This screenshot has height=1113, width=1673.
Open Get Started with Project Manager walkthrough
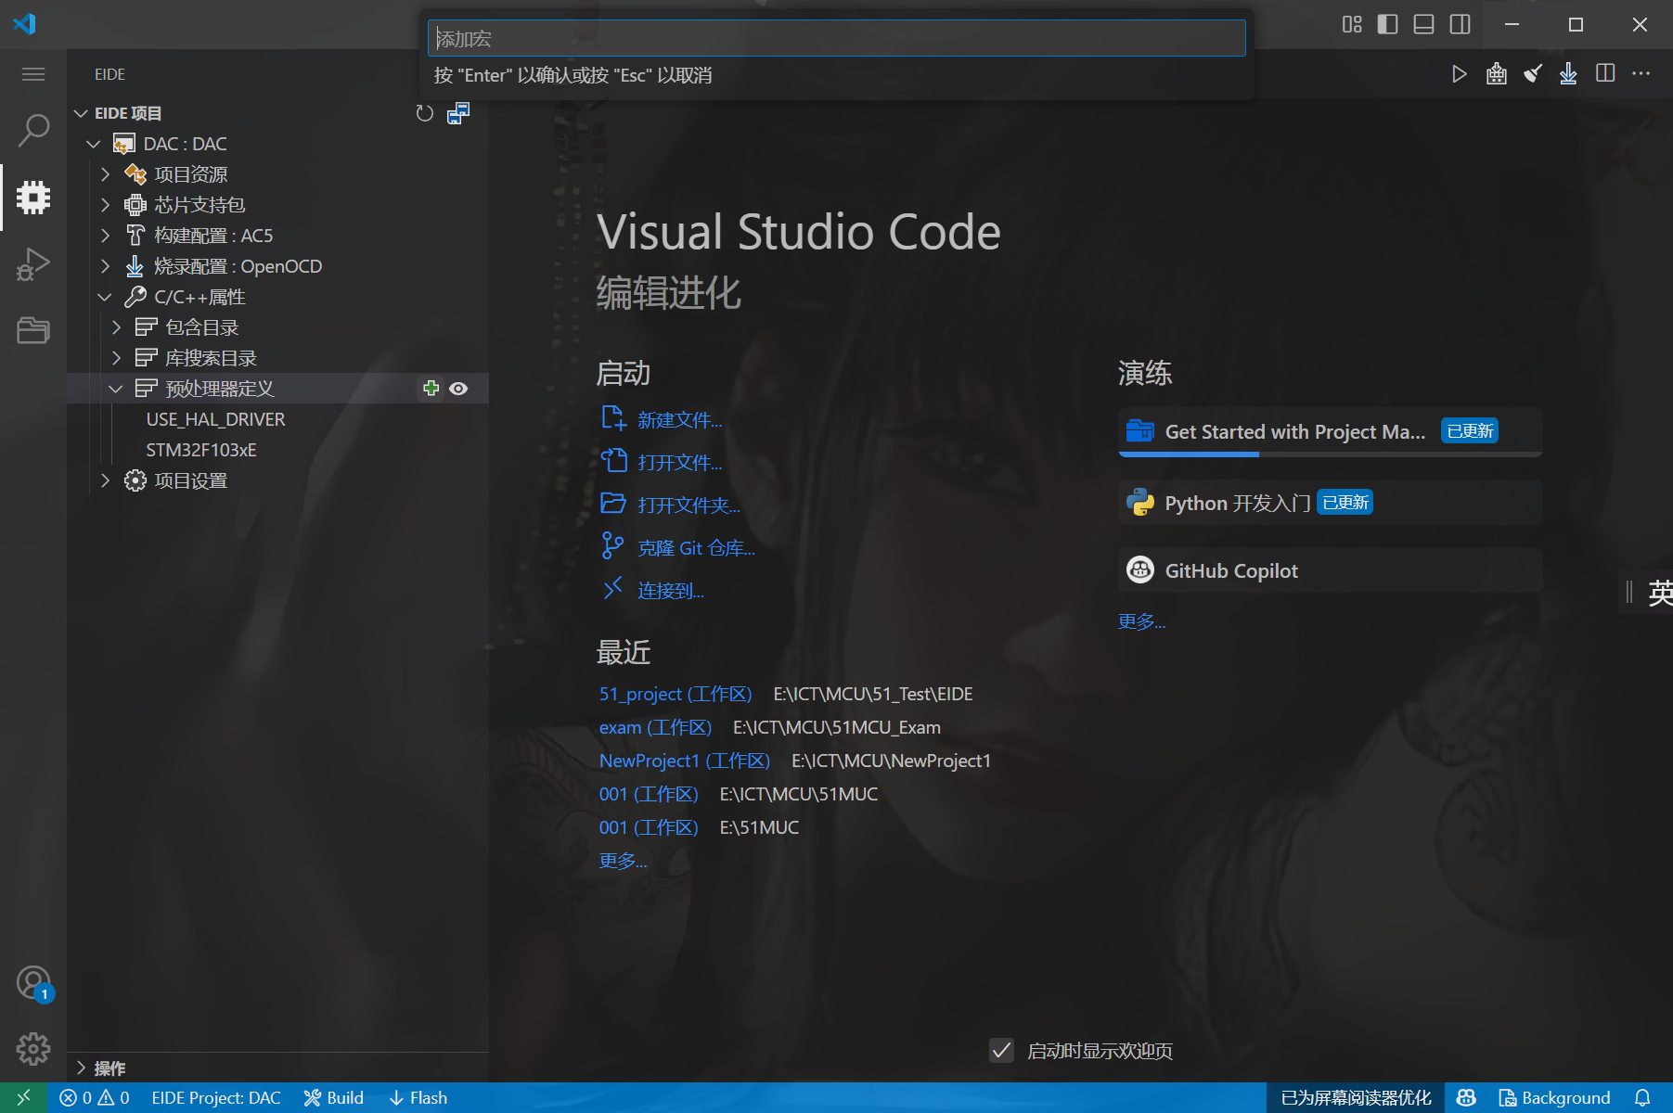coord(1330,431)
